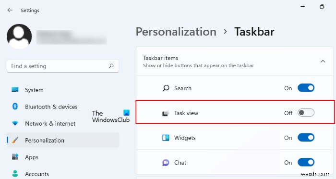Open the Accounts settings category
The height and width of the screenshot is (179, 336).
pos(63,174)
